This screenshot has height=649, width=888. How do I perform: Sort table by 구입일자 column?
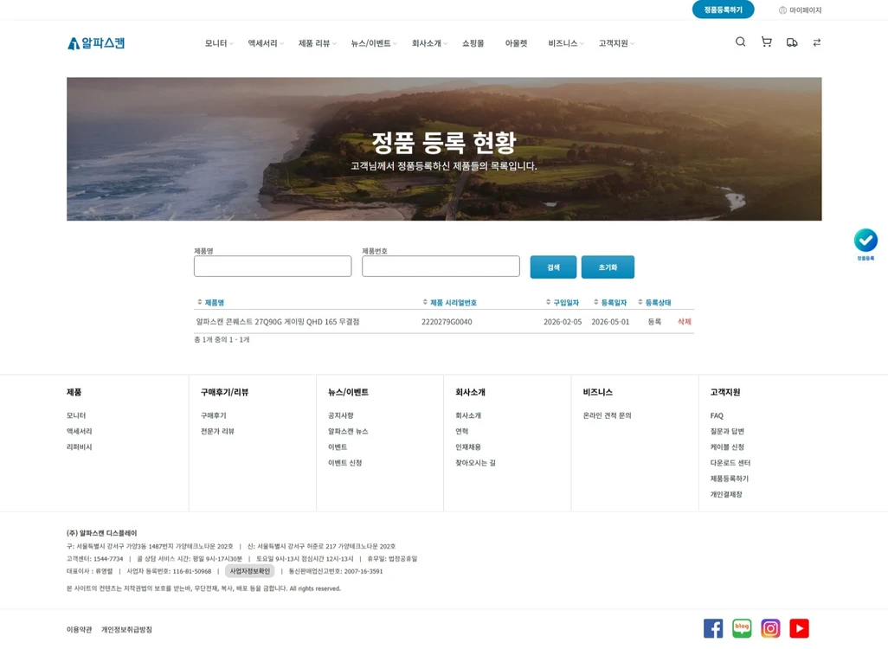563,302
